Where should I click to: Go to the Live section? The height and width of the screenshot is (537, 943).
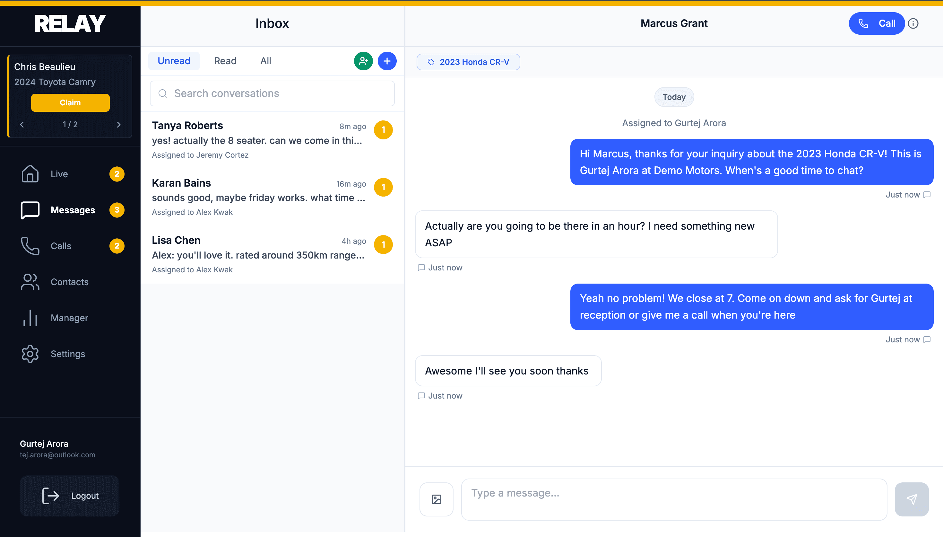click(59, 174)
